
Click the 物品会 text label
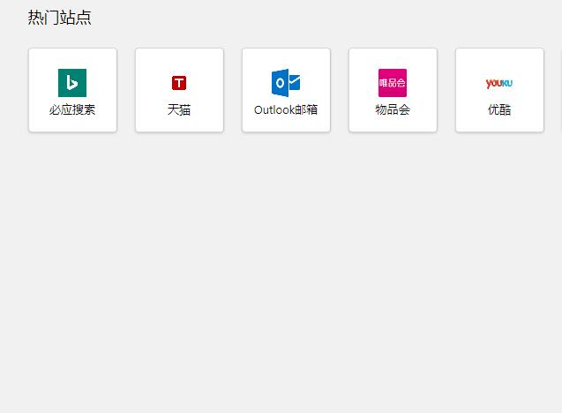393,110
